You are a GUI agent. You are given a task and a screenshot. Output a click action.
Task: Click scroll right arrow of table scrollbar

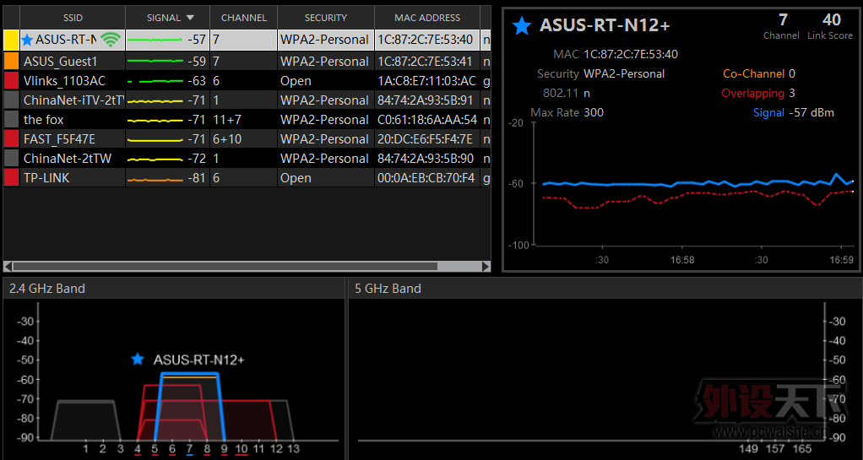pyautogui.click(x=486, y=267)
